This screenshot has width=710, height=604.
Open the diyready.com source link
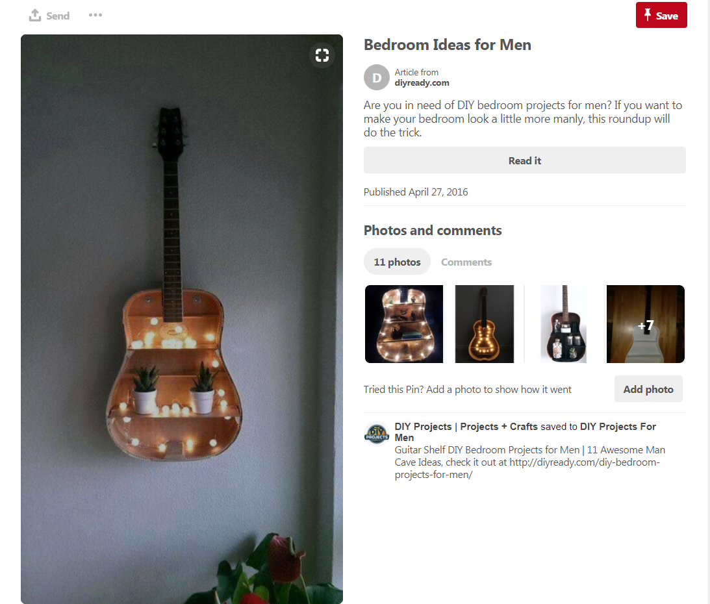pos(422,83)
